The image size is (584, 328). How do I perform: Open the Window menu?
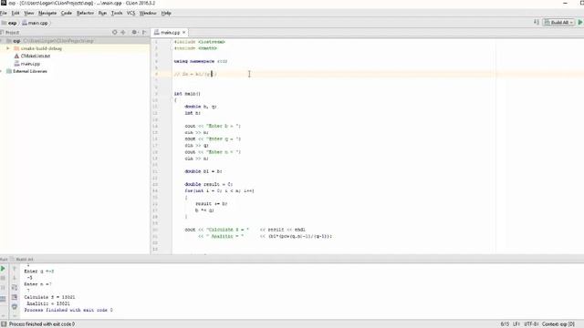148,13
